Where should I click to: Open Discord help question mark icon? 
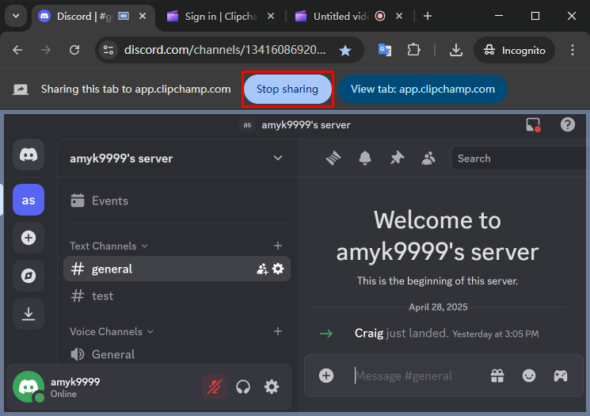pos(568,124)
